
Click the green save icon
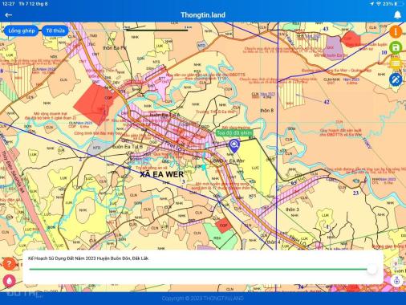396,47
